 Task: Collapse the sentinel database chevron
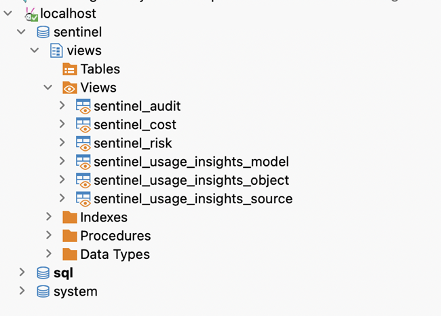click(22, 32)
